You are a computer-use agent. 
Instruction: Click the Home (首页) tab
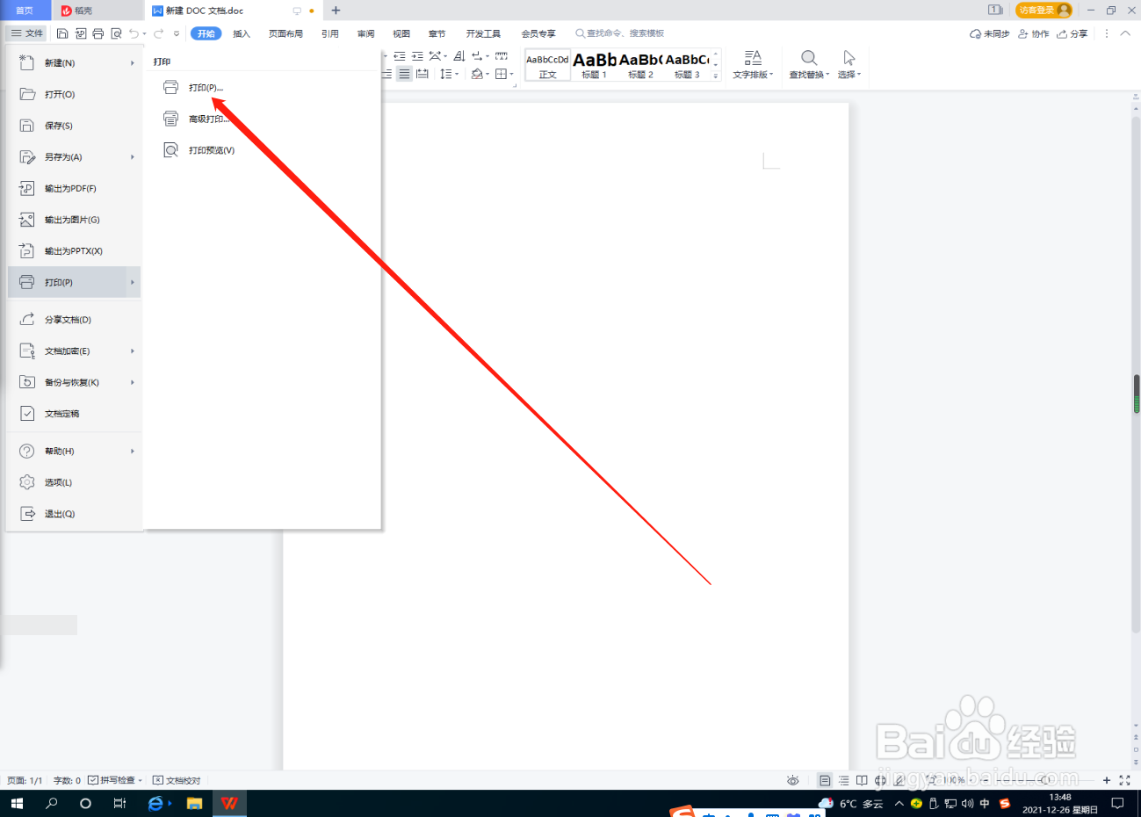coord(25,11)
